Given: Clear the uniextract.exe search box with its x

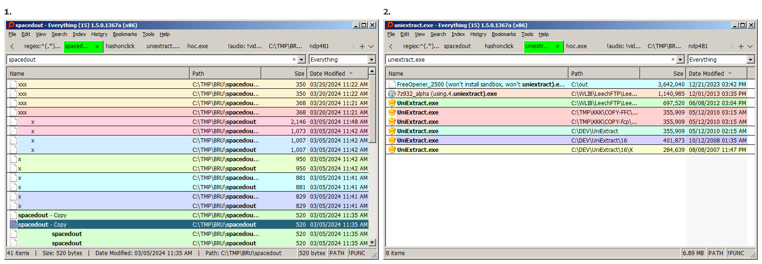Looking at the screenshot, I should click(673, 59).
